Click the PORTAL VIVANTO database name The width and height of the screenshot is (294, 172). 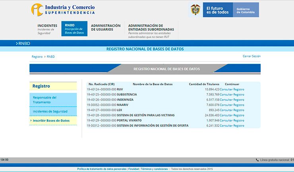coord(129,120)
